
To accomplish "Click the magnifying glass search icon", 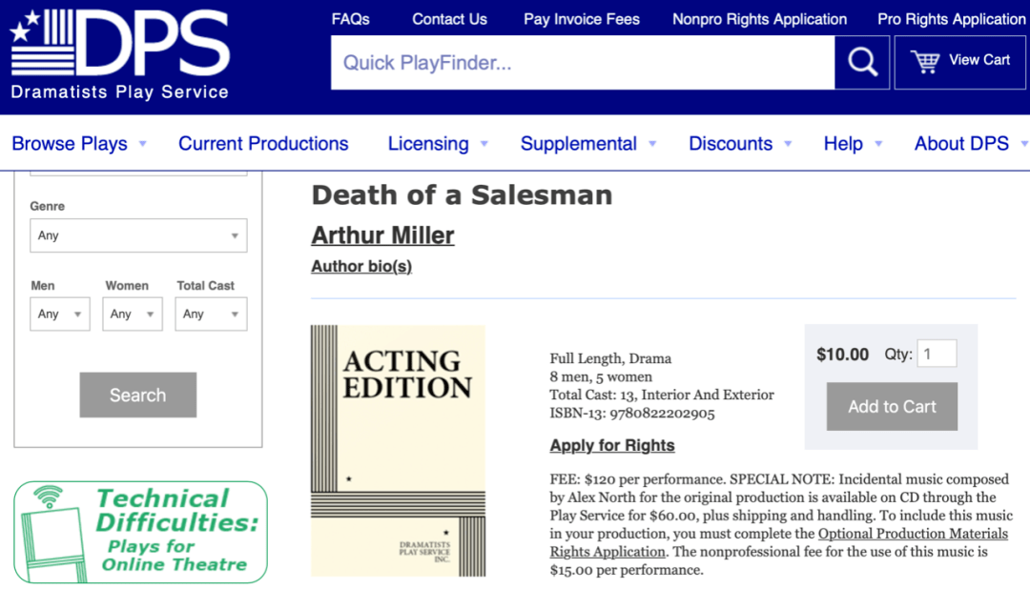I will click(x=862, y=62).
